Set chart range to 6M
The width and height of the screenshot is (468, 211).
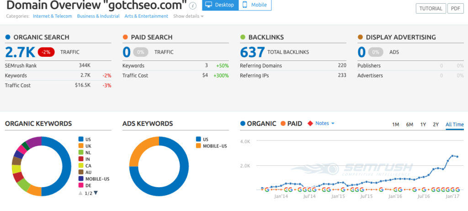tap(409, 124)
